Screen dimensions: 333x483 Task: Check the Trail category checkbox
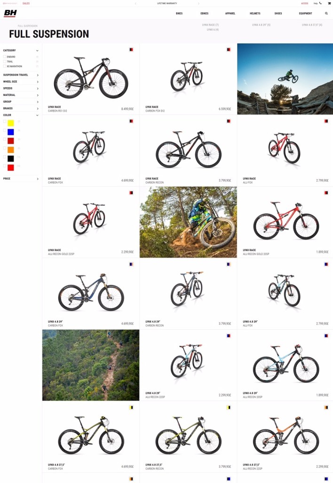5,61
